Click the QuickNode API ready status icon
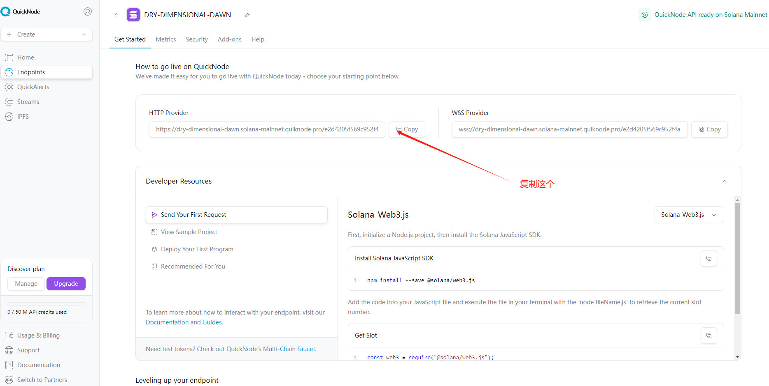This screenshot has height=386, width=769. pos(645,15)
